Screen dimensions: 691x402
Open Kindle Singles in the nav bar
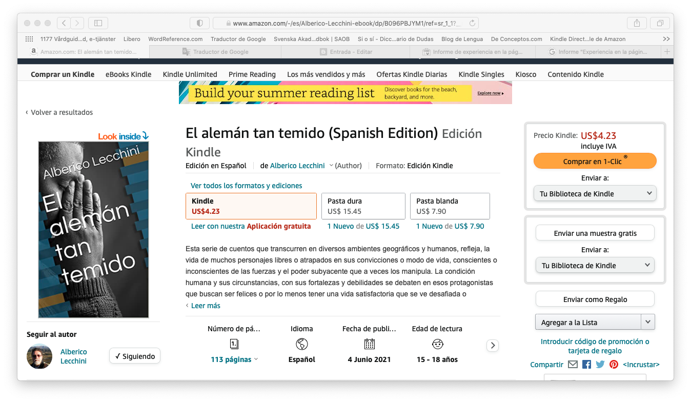tap(481, 74)
